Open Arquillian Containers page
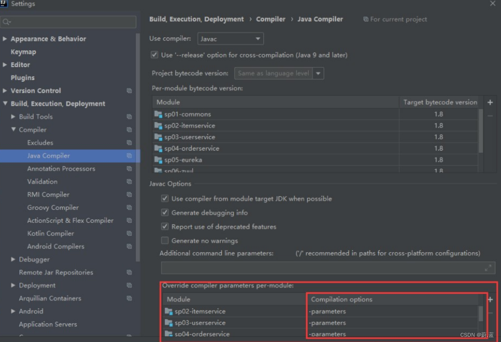Screen dimensions: 501x342 (x=50, y=298)
